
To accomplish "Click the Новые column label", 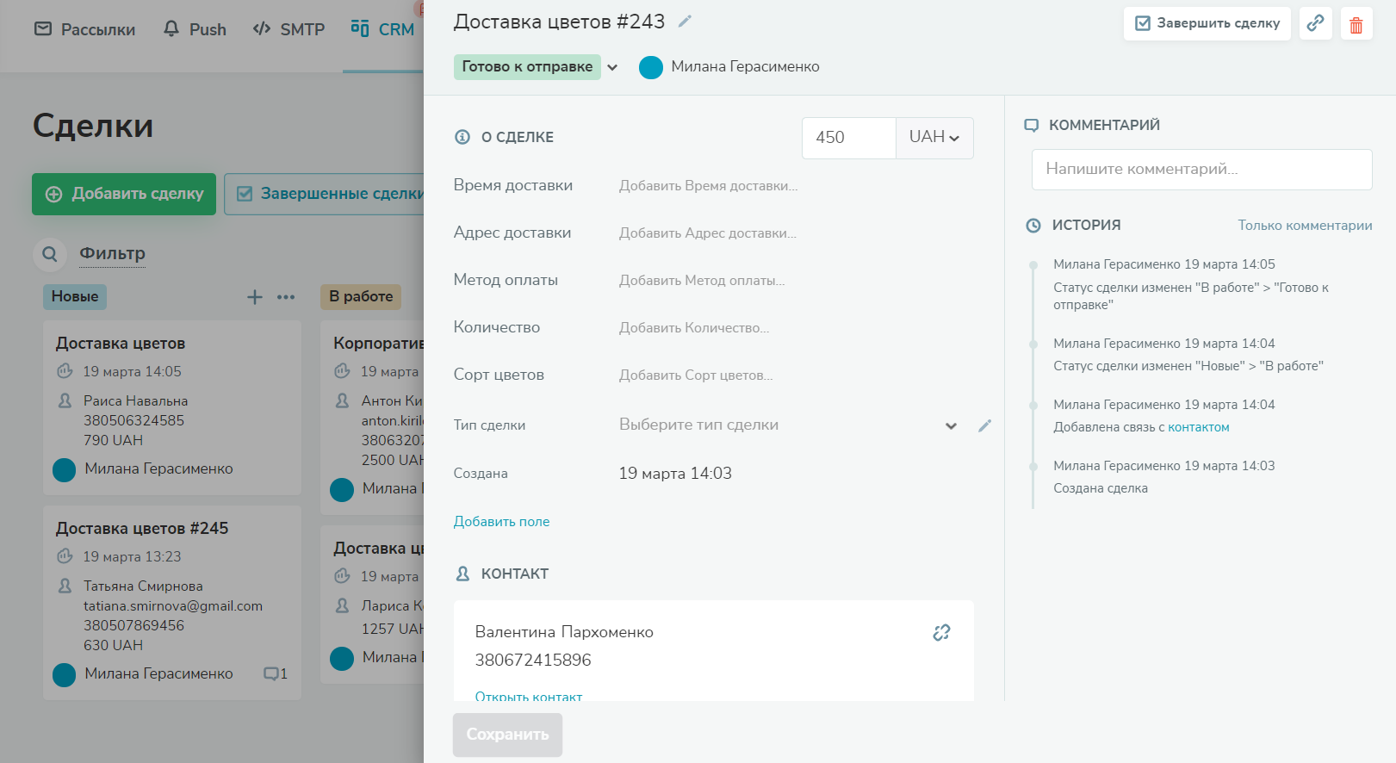I will pyautogui.click(x=75, y=297).
